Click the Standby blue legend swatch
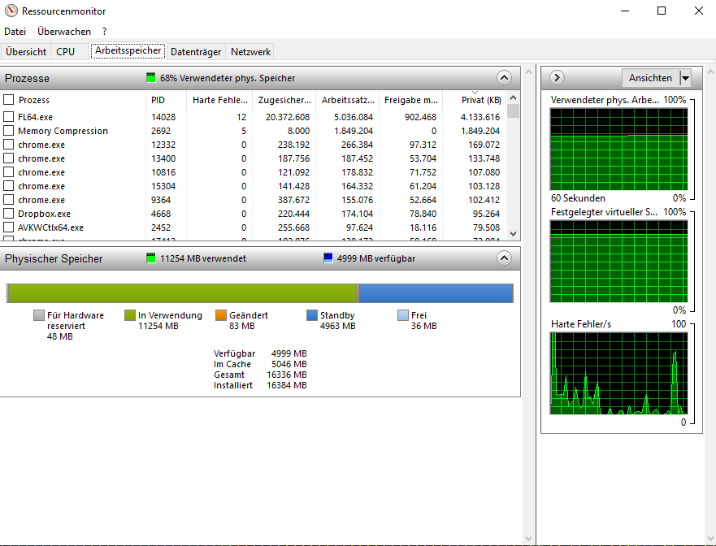The image size is (716, 546). (312, 315)
